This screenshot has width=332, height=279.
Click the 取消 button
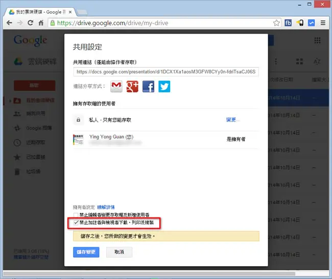pos(119,252)
